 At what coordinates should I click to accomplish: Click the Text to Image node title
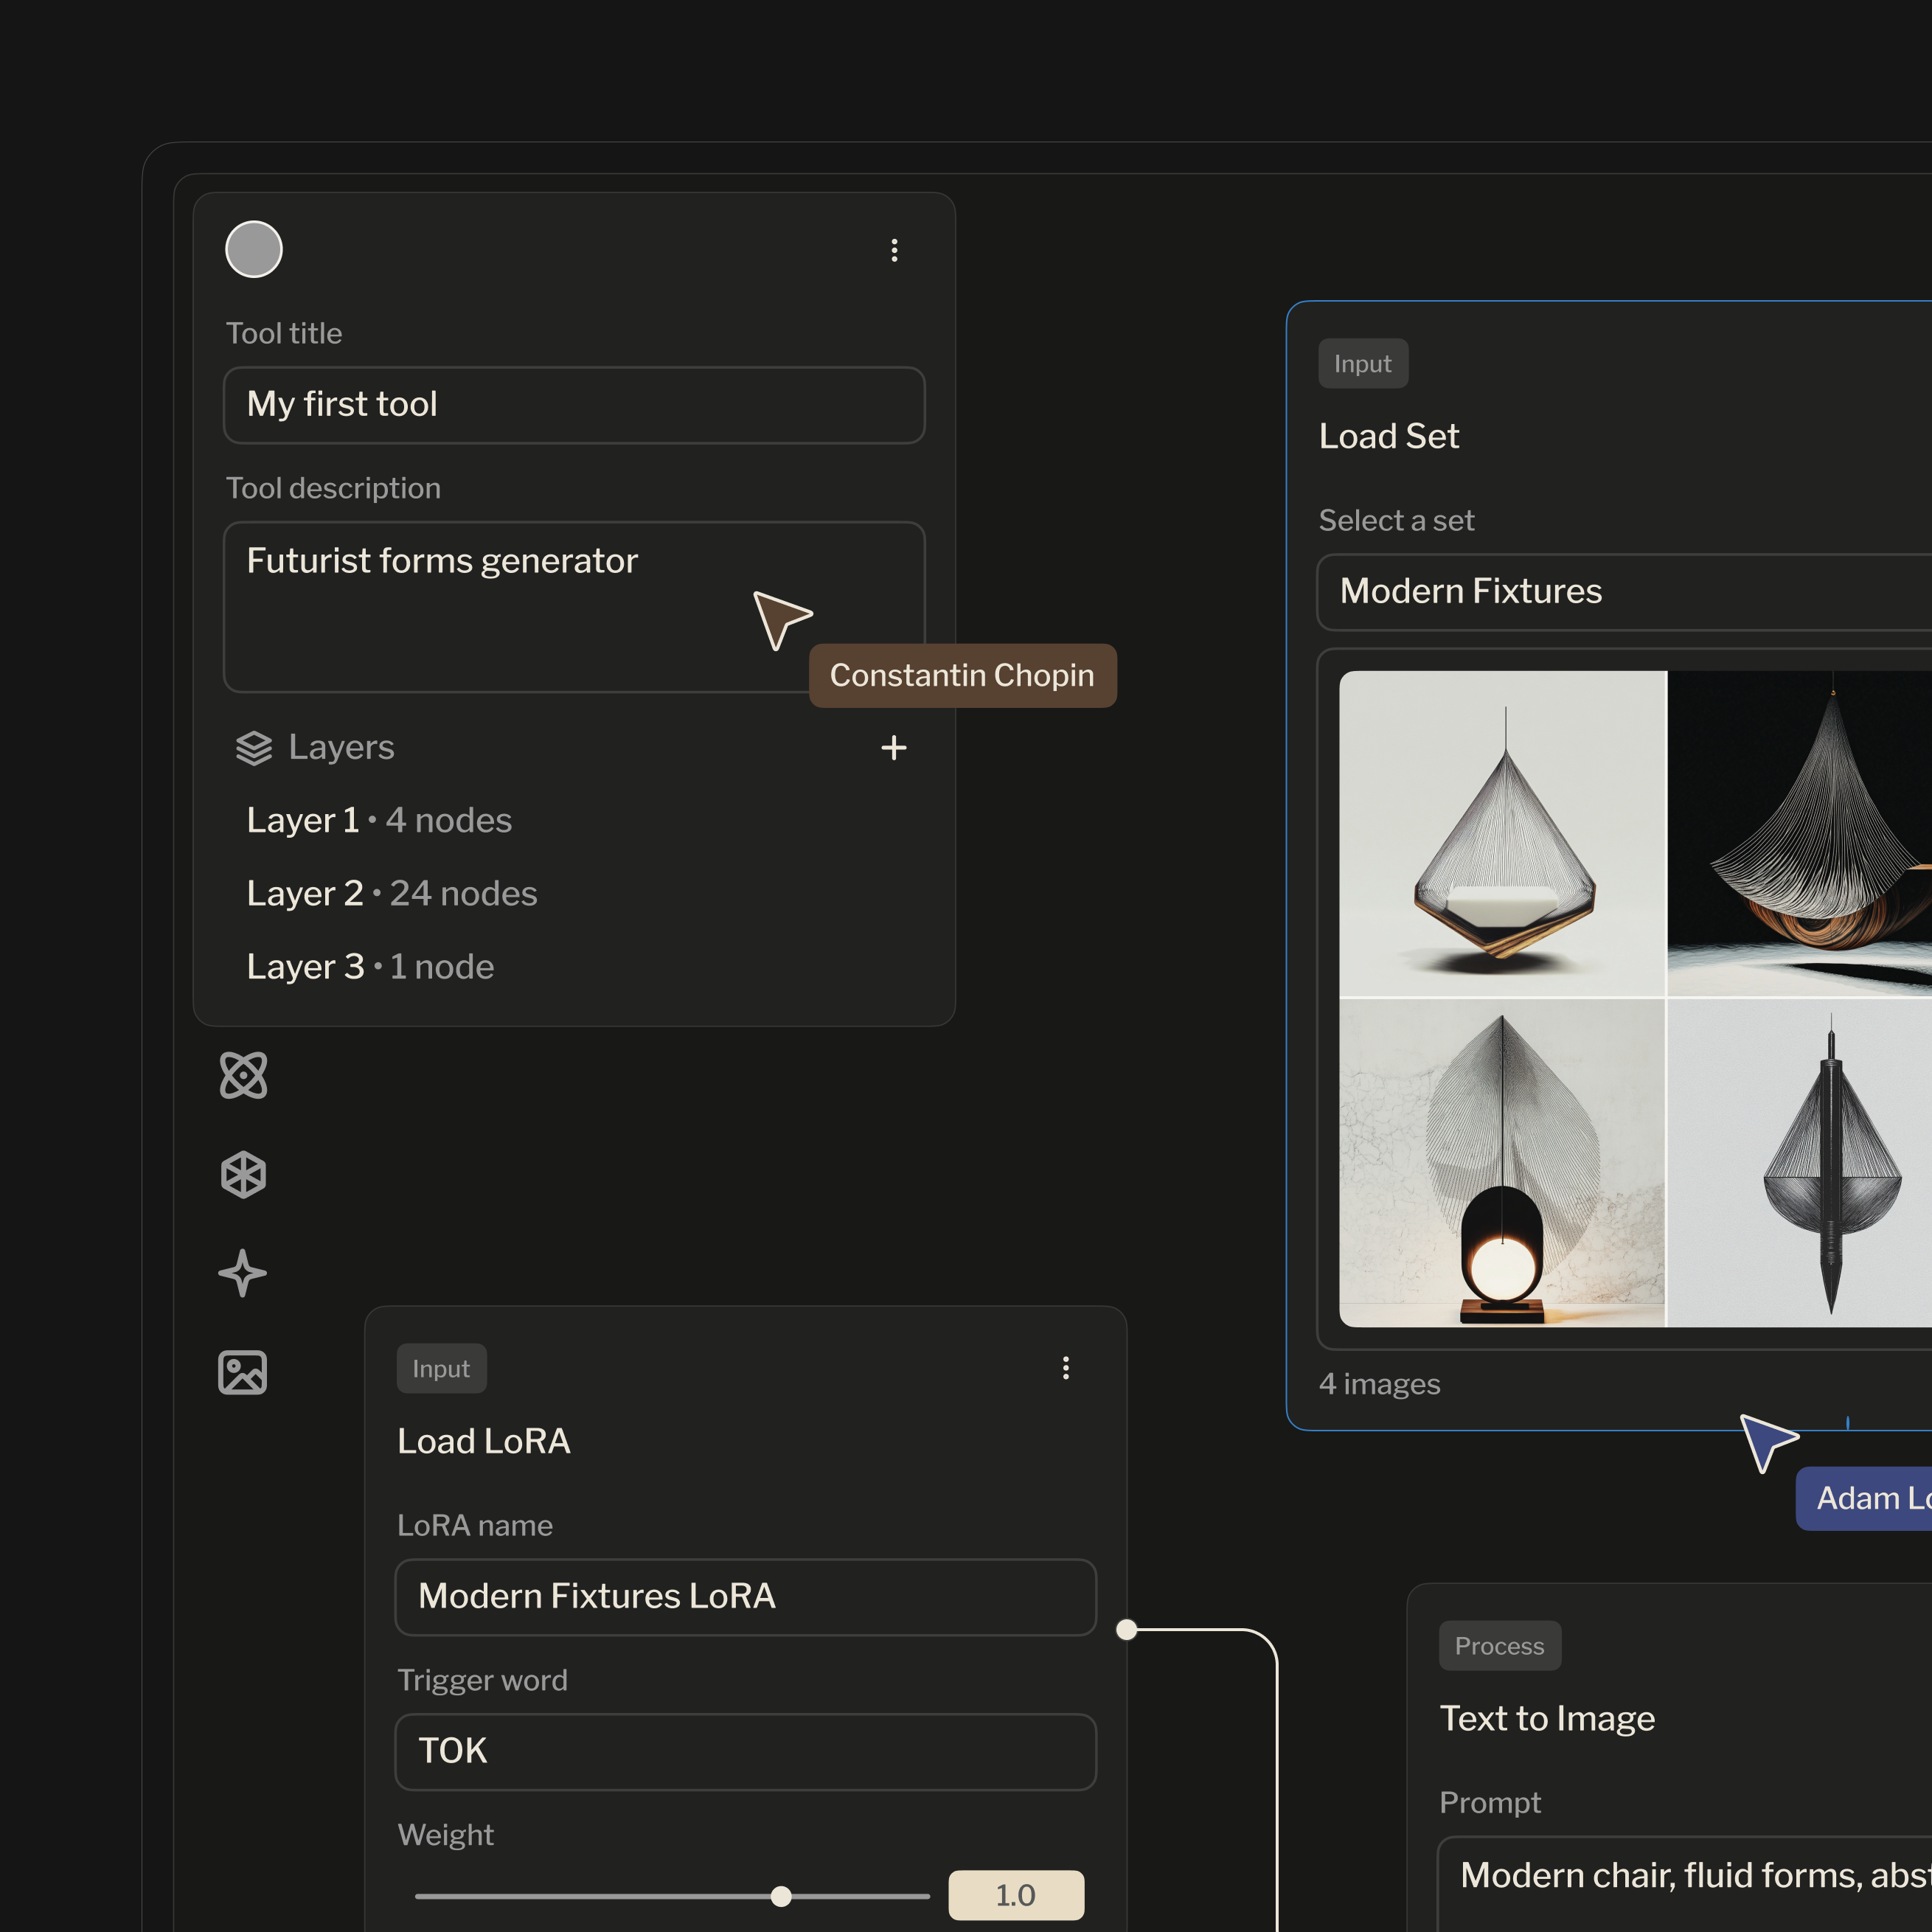pyautogui.click(x=1547, y=1719)
